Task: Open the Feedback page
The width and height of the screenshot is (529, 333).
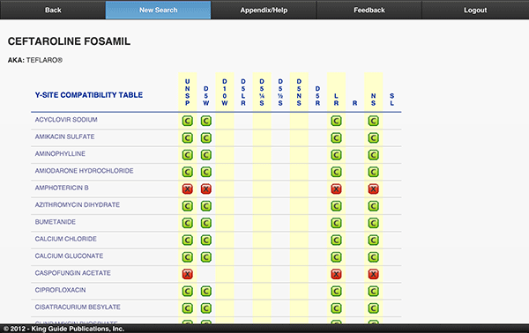Action: point(369,10)
